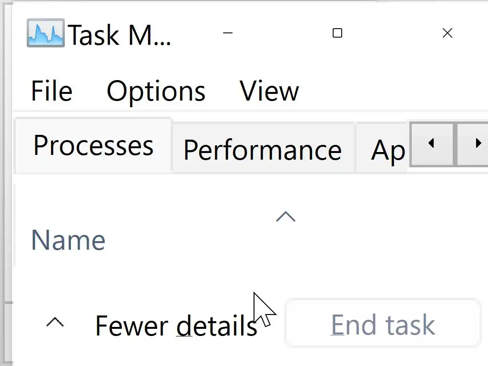Click the Task M... title text
Image resolution: width=488 pixels, height=366 pixels.
click(120, 35)
